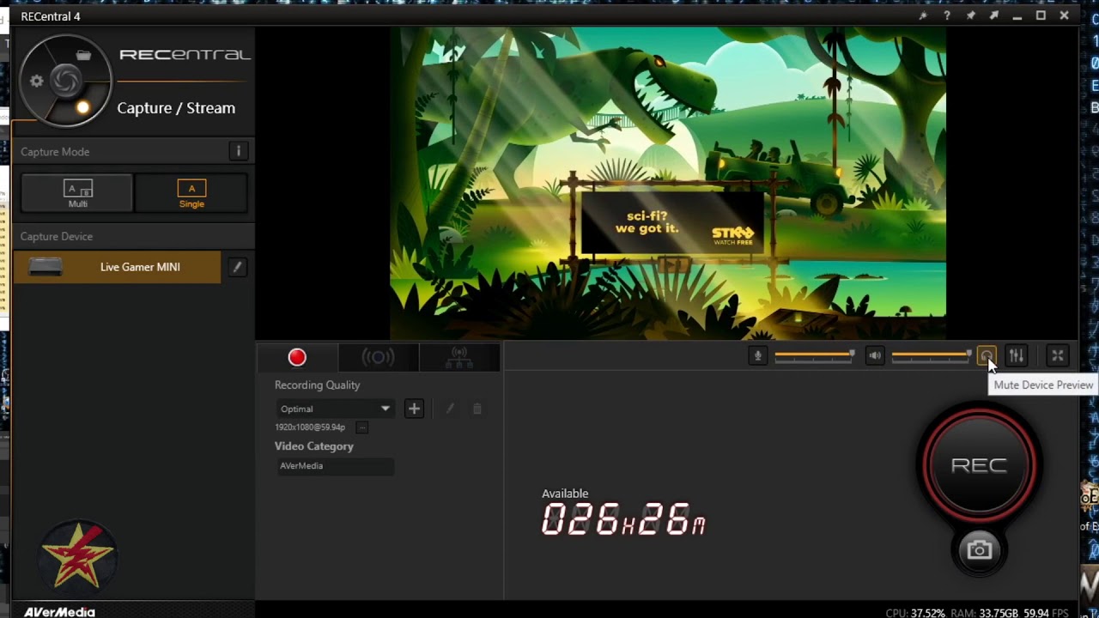Delete the recording quality profile
The height and width of the screenshot is (618, 1099).
click(477, 409)
